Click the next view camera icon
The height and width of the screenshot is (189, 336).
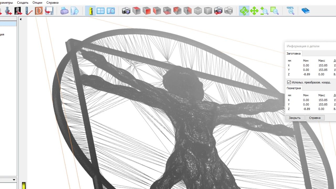tap(229, 11)
